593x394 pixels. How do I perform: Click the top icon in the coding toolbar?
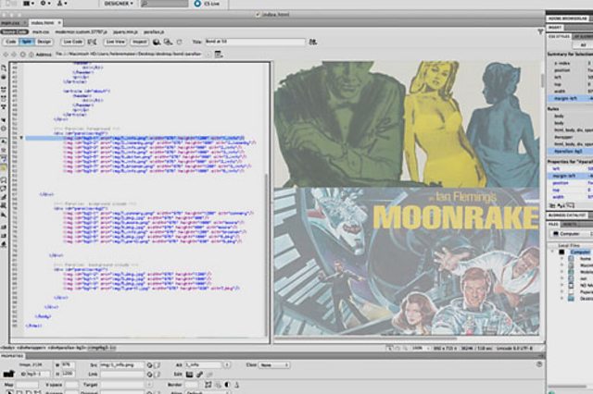click(x=4, y=68)
